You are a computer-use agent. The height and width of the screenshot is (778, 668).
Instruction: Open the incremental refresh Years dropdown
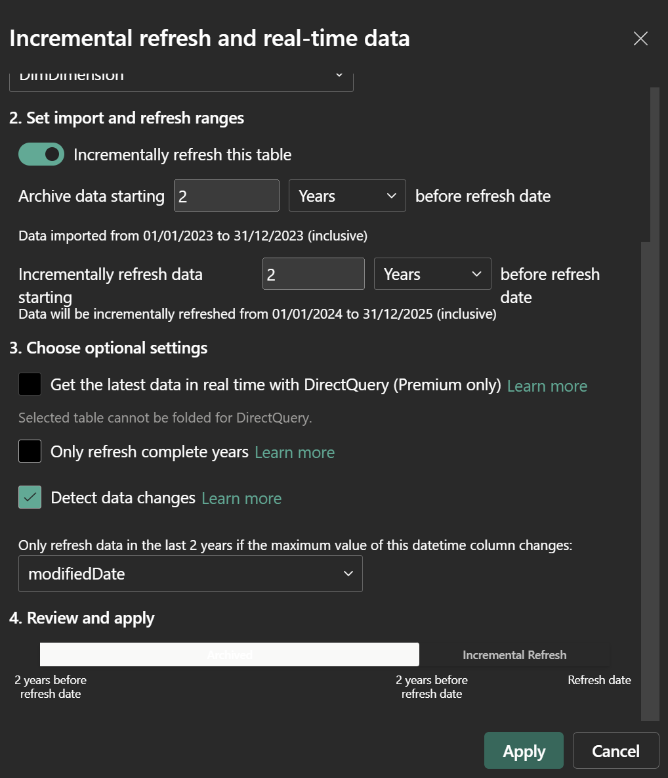click(x=432, y=274)
